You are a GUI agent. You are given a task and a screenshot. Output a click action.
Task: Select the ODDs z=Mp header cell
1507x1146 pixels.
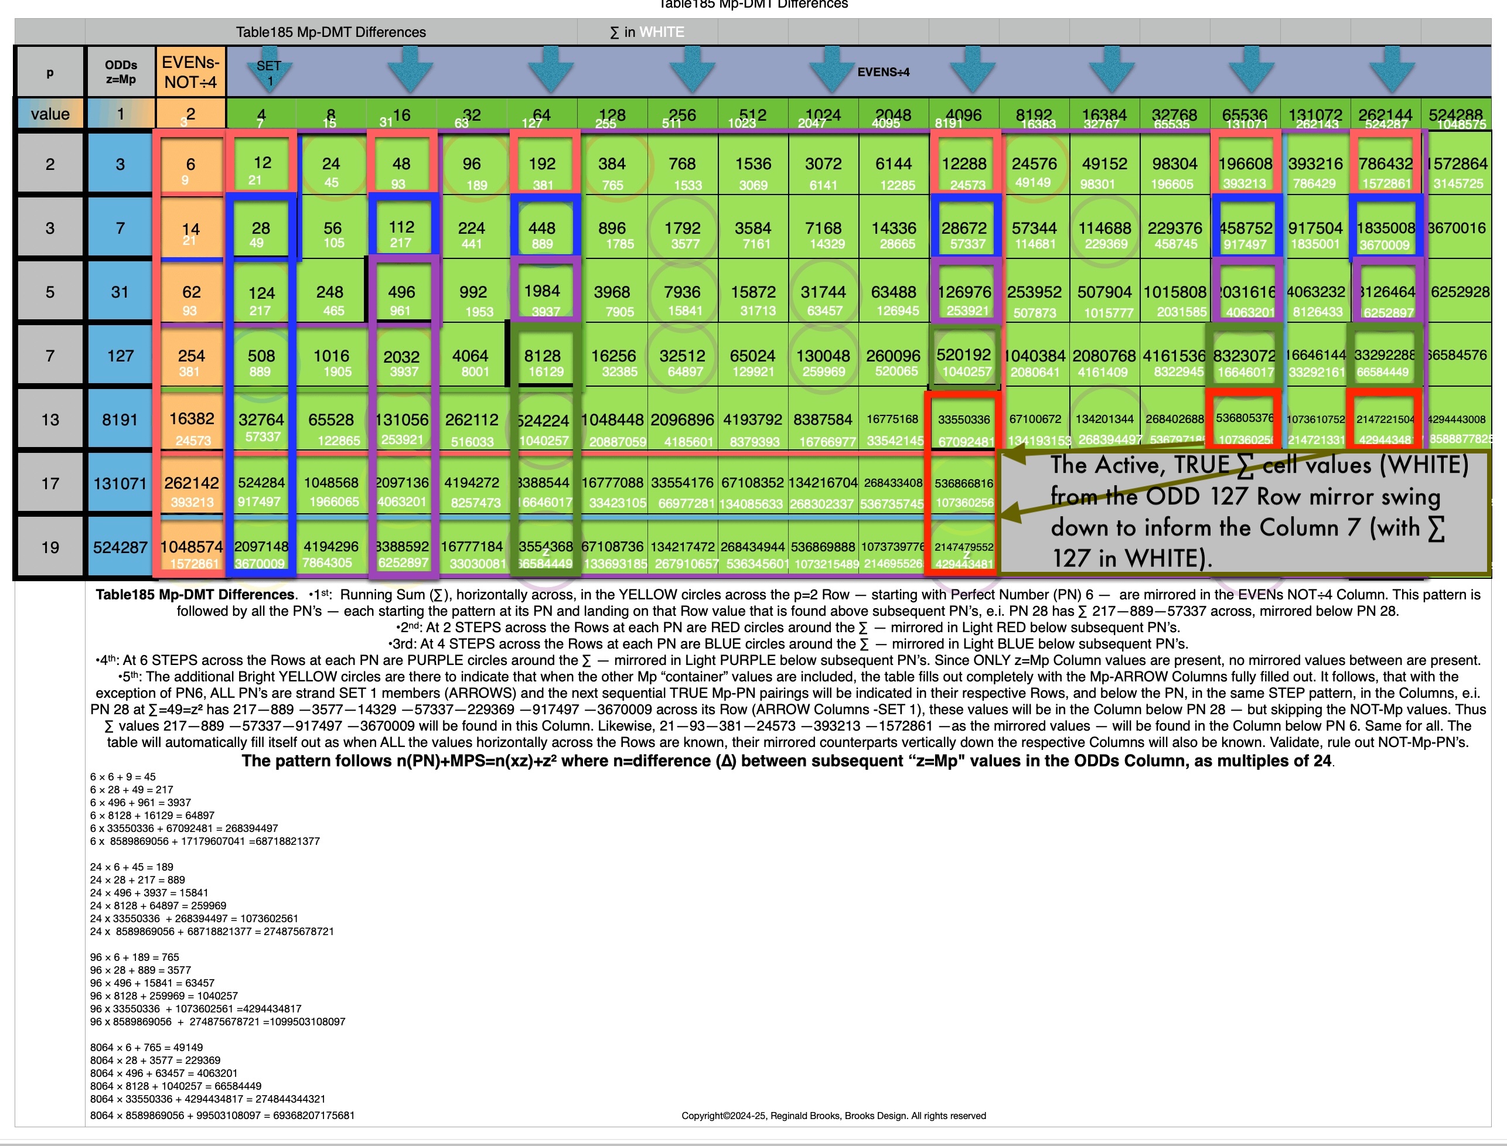click(120, 72)
